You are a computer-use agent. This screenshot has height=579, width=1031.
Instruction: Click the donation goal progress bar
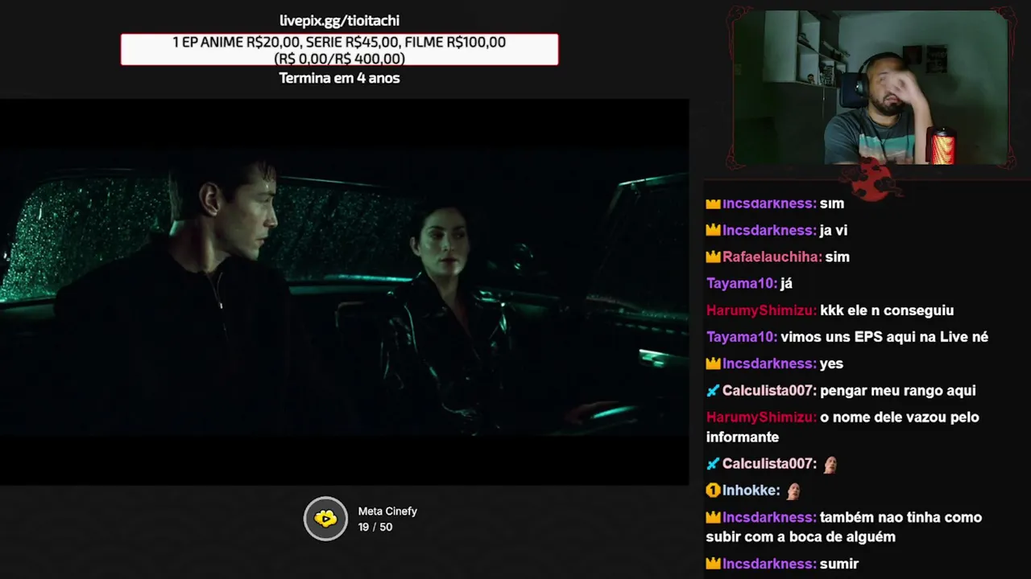[339, 50]
